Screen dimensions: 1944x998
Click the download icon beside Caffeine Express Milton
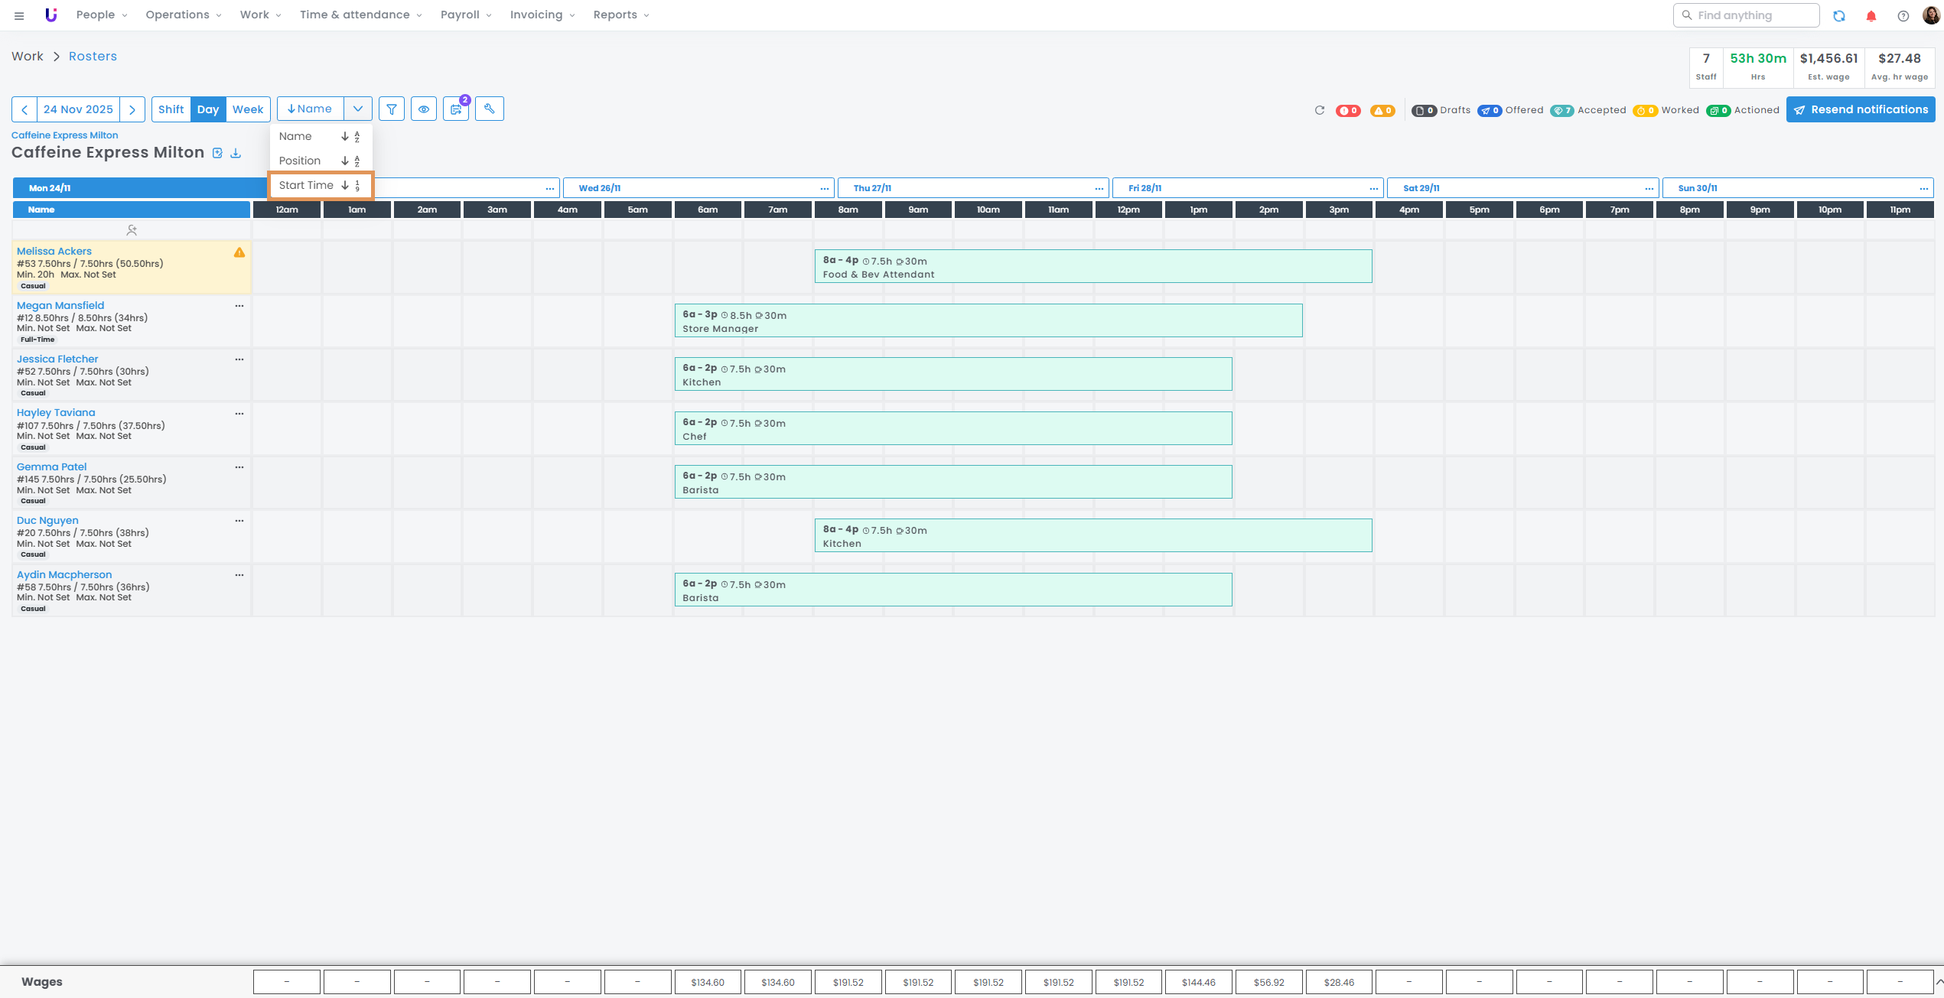tap(236, 153)
